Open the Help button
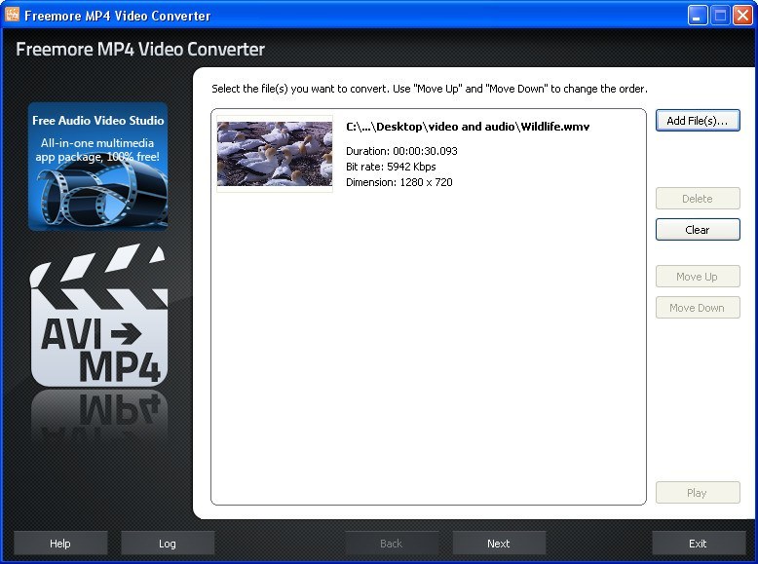 [x=60, y=544]
